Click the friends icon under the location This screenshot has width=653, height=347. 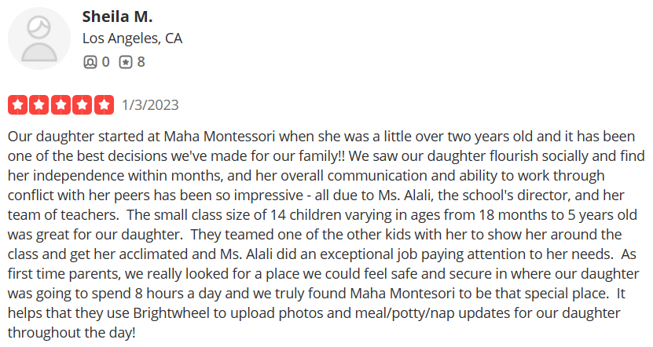[x=90, y=61]
